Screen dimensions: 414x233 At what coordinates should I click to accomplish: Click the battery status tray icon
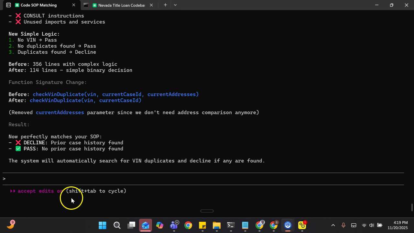(x=380, y=225)
